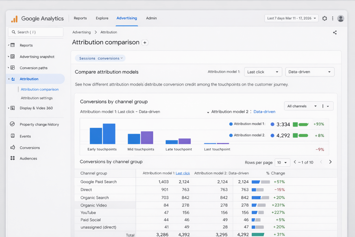Open Attribution settings in sidebar
The height and width of the screenshot is (237, 355).
point(37,98)
